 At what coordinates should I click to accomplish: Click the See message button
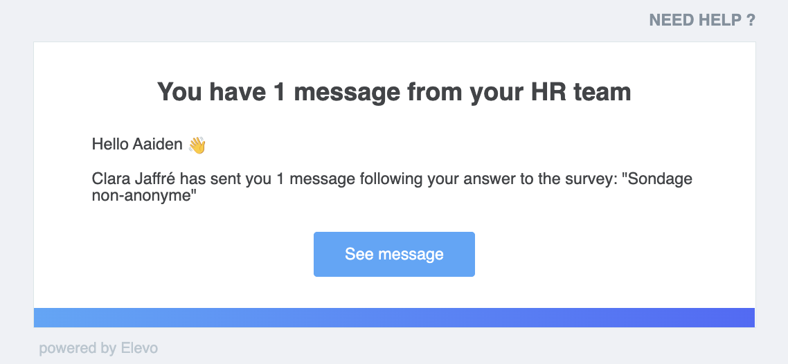[x=394, y=254]
